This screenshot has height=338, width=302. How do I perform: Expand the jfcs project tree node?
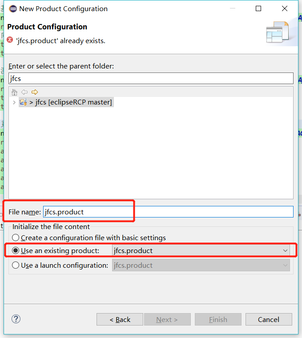pos(14,102)
